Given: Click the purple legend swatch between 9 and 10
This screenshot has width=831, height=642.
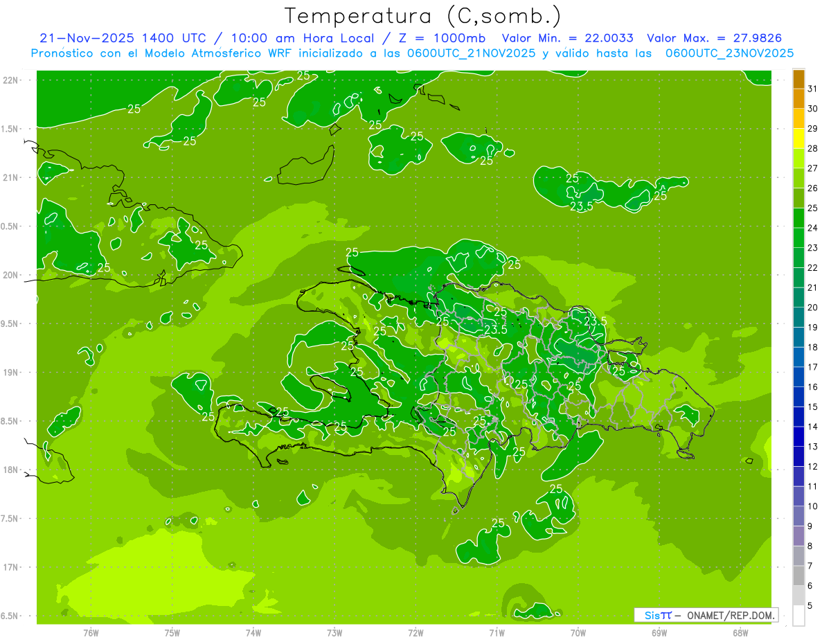Looking at the screenshot, I should pyautogui.click(x=798, y=516).
